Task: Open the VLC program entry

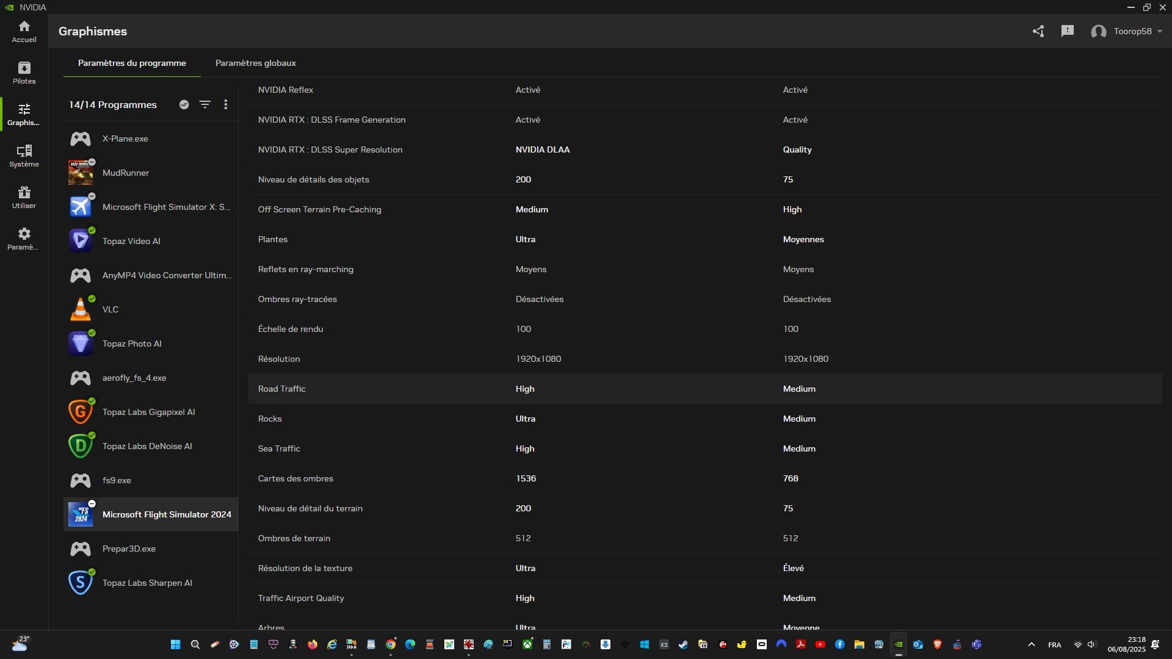Action: pyautogui.click(x=110, y=309)
